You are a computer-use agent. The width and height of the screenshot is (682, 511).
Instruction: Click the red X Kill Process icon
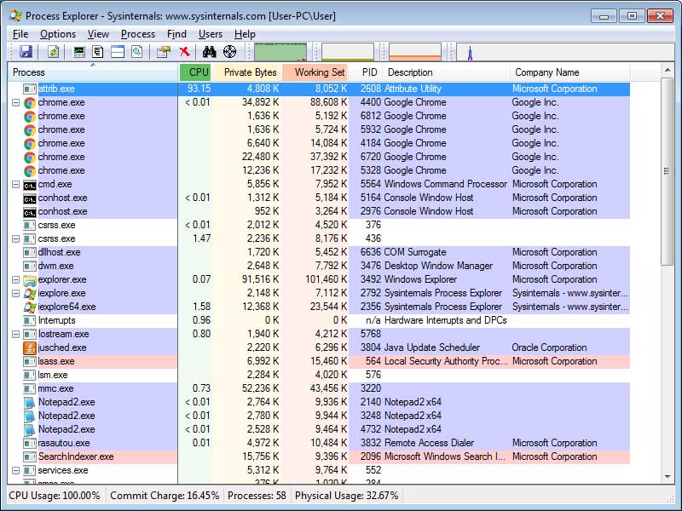coord(184,52)
